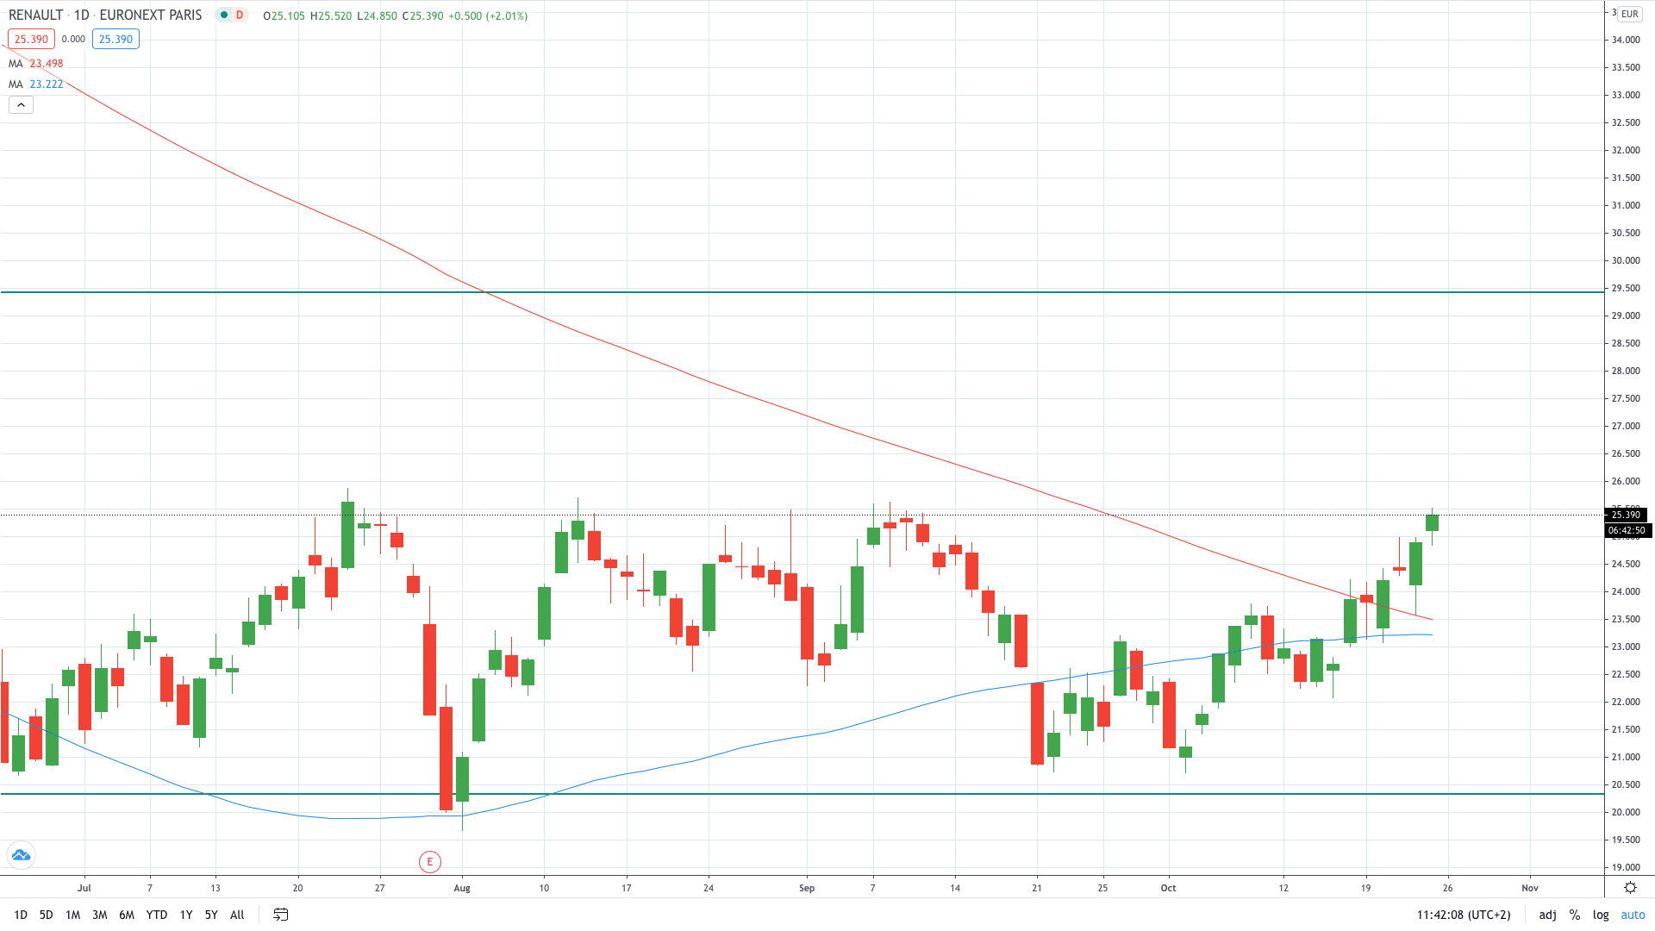Click the delayed data D indicator
1655x931 pixels.
(x=240, y=16)
